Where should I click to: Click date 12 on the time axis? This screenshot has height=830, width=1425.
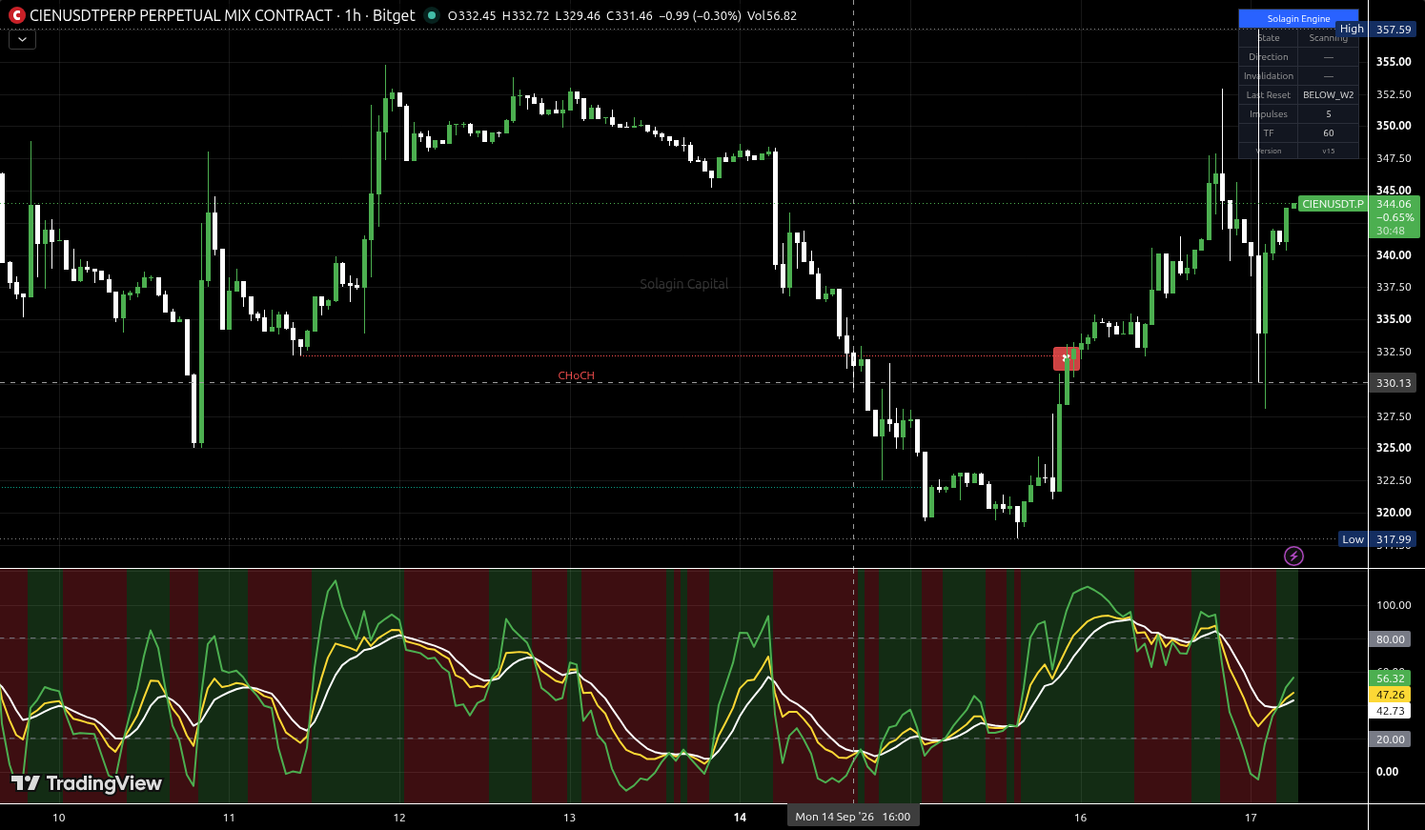pyautogui.click(x=399, y=818)
